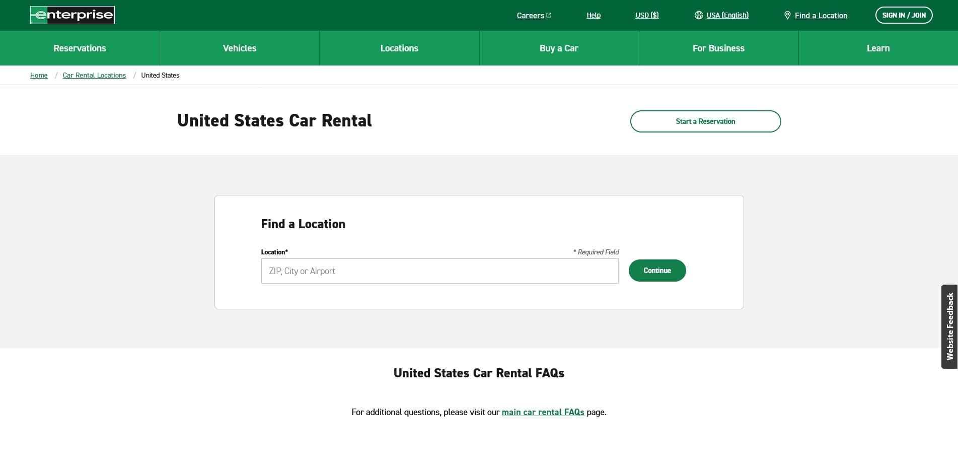Open the Help link

[x=593, y=15]
